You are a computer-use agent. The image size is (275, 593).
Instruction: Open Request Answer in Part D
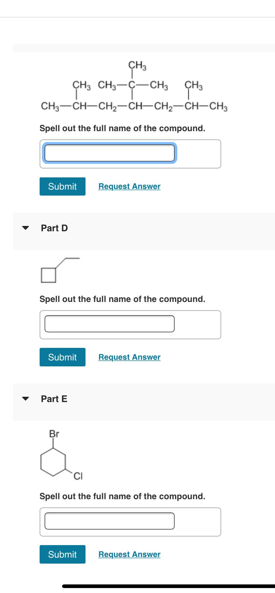[x=129, y=357]
